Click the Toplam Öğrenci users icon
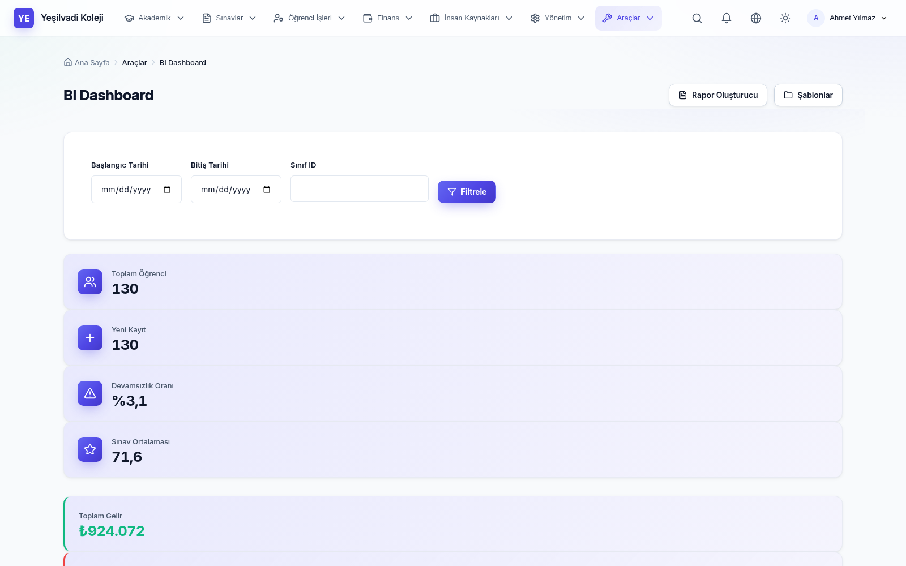The height and width of the screenshot is (566, 906). tap(90, 282)
